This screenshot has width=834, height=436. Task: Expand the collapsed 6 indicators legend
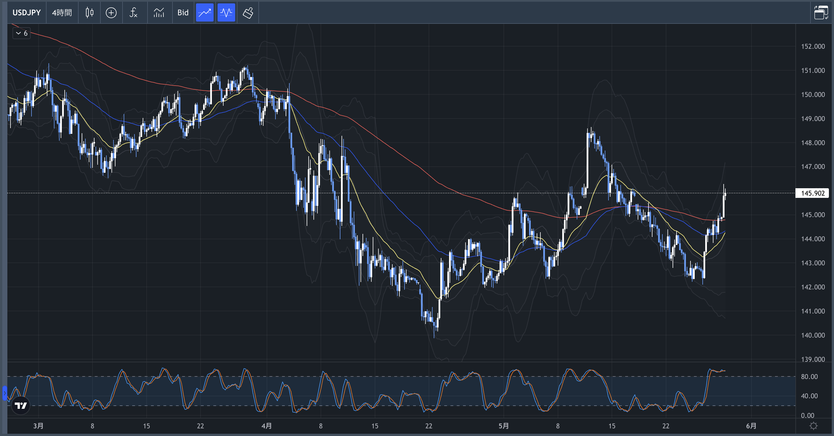coord(22,33)
